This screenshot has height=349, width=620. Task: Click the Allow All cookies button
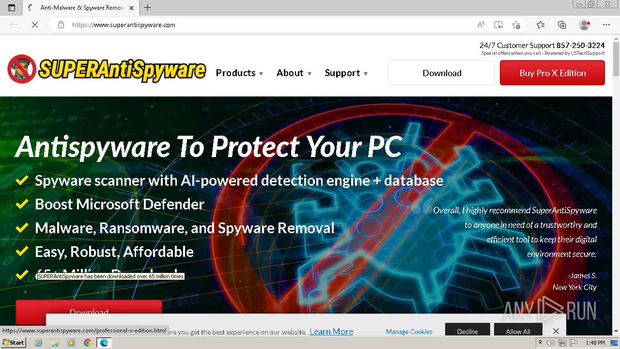click(x=518, y=331)
